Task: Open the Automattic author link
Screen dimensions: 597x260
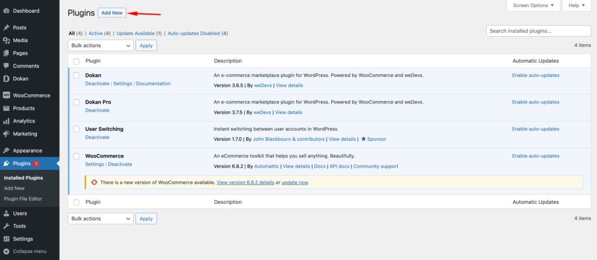Action: click(266, 166)
